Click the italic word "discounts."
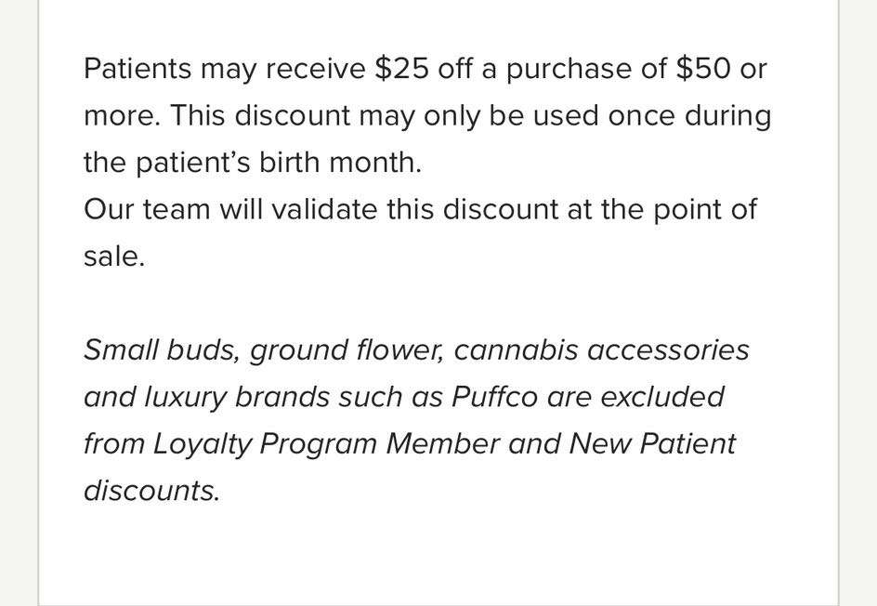 (152, 491)
